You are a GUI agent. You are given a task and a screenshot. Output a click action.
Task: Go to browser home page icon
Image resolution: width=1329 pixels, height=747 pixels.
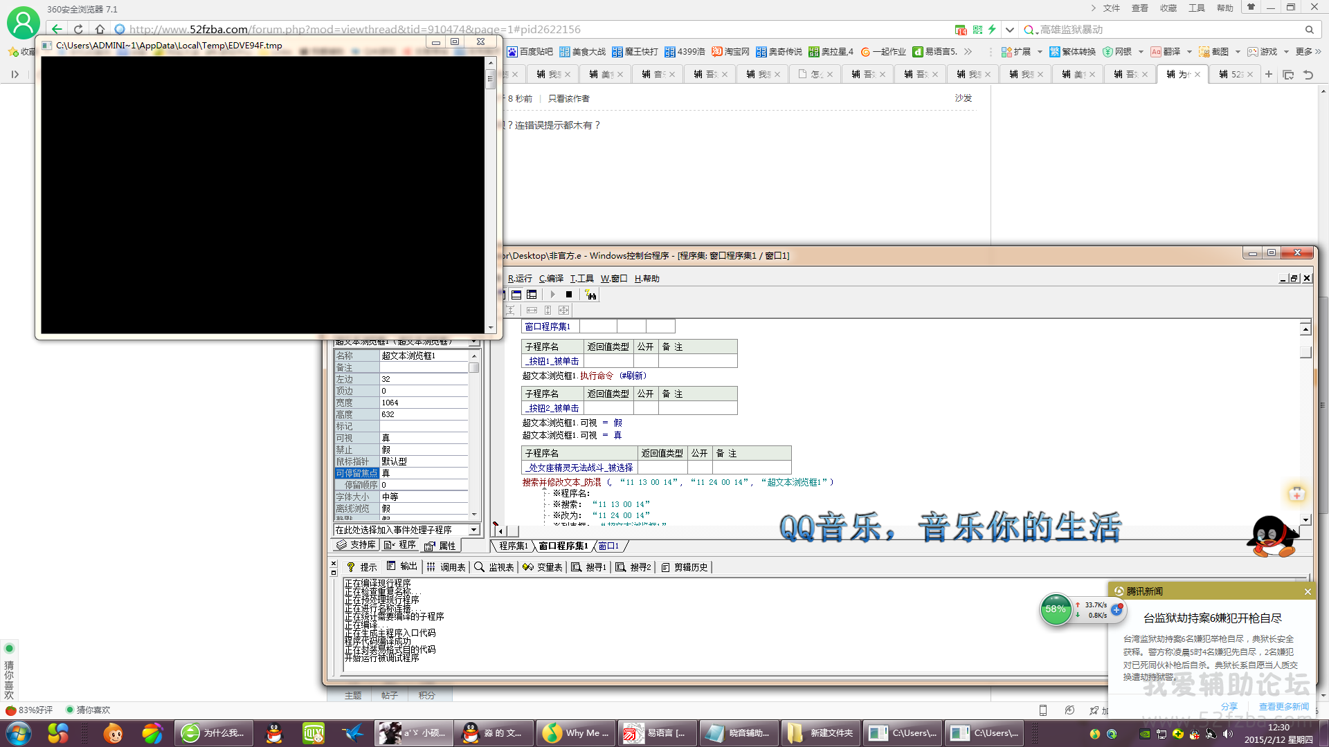click(x=100, y=29)
